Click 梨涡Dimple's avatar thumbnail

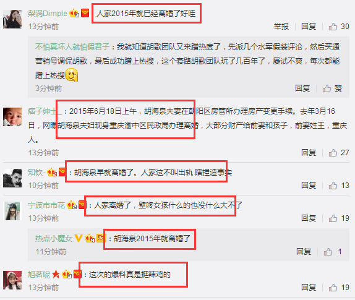[x=12, y=19]
